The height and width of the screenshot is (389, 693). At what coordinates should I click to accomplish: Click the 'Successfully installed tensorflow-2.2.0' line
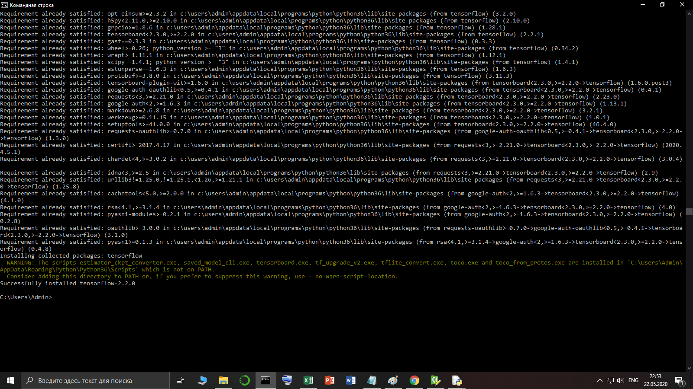pyautogui.click(x=68, y=284)
